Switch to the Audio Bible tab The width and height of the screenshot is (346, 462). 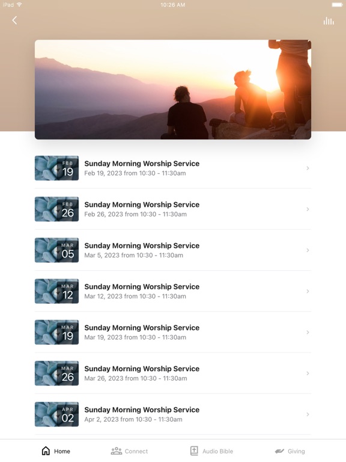pos(211,451)
